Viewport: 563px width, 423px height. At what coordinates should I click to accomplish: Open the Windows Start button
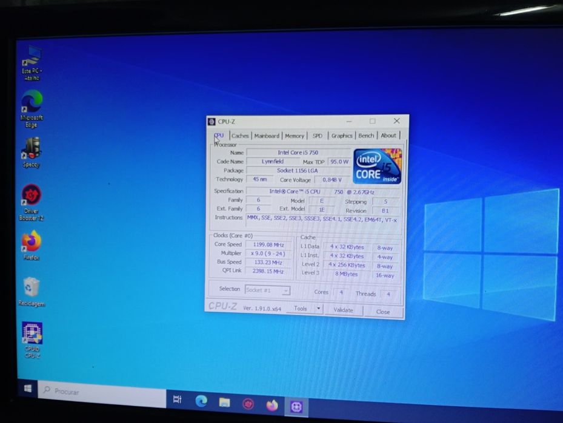(x=28, y=389)
